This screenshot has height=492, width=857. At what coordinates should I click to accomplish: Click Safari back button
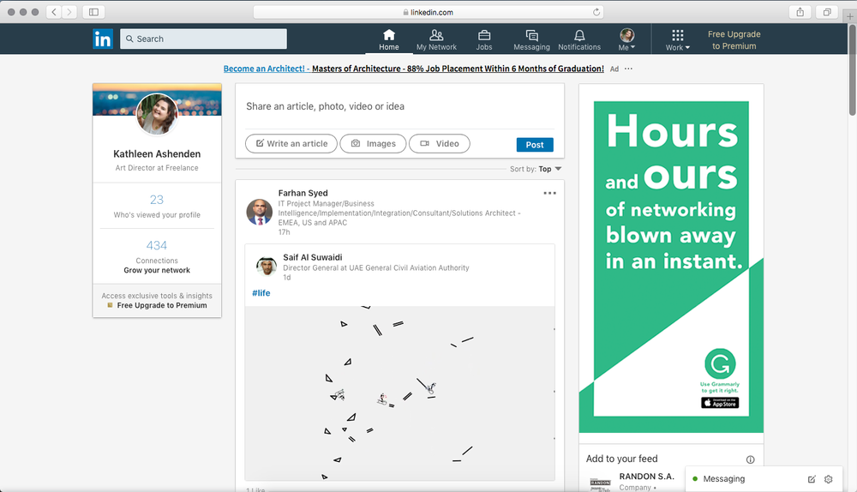click(x=53, y=12)
